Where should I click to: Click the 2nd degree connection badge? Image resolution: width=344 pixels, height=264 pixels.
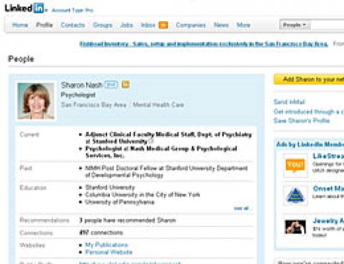(x=111, y=84)
